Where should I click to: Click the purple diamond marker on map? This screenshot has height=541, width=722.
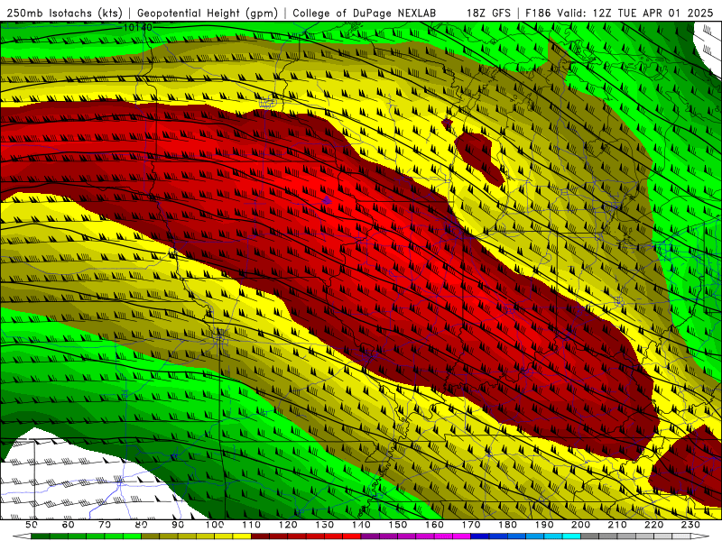point(327,200)
